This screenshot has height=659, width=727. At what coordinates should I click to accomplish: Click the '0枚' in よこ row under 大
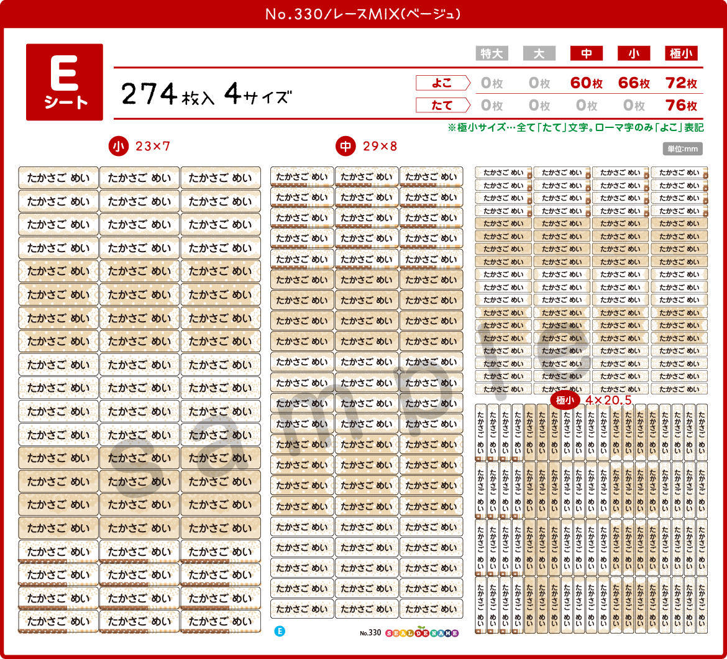(x=539, y=83)
